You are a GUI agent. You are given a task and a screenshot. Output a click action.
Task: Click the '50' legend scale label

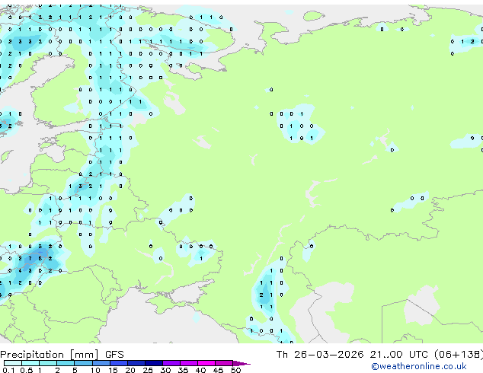(x=236, y=370)
